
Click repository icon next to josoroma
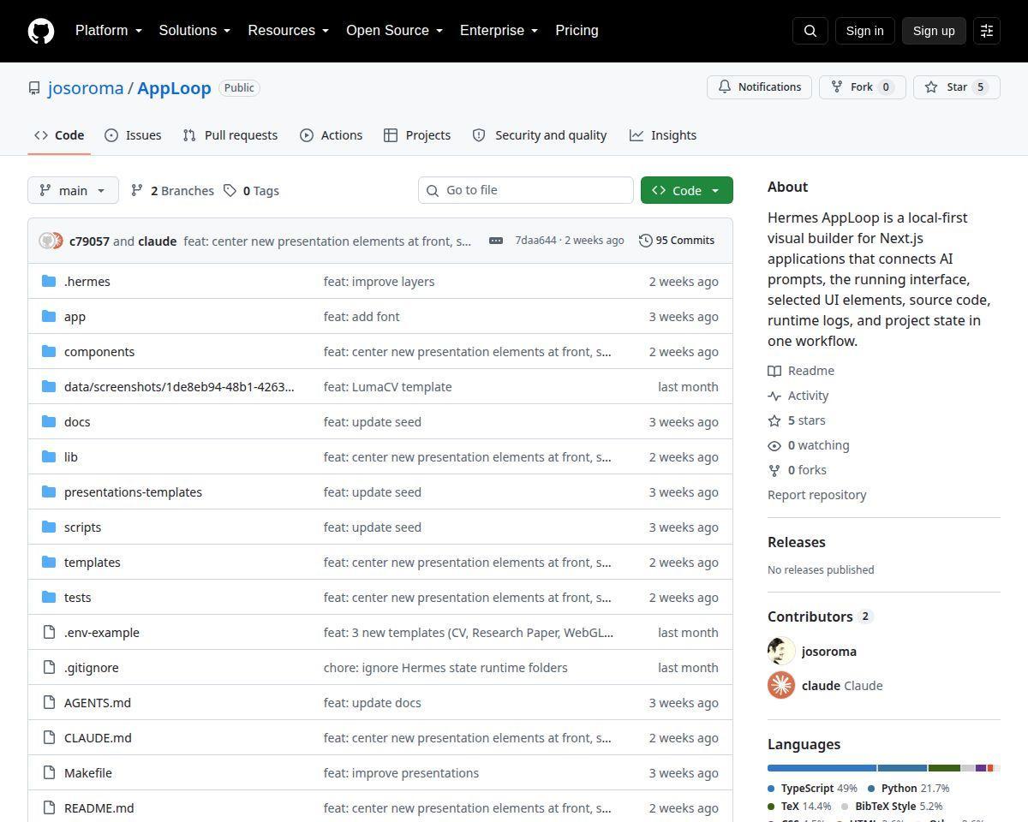pyautogui.click(x=34, y=88)
